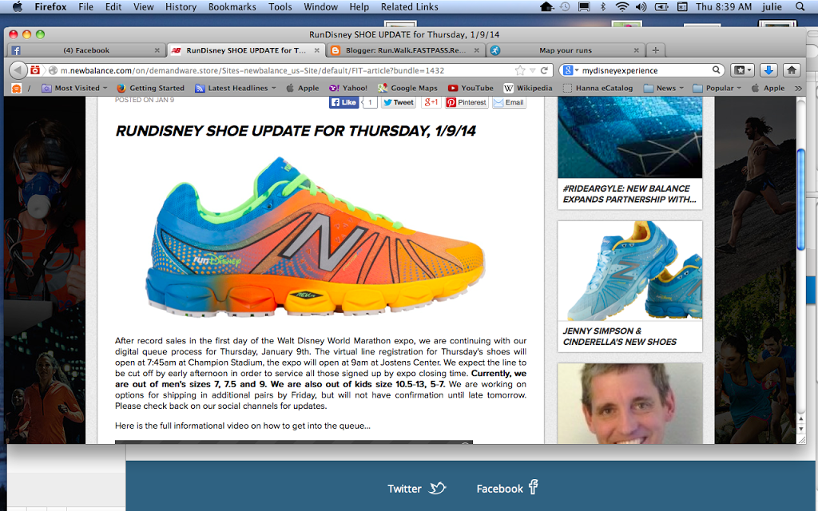Open the Yahoo! bookmark
Screen dimensions: 818x511
(x=348, y=88)
